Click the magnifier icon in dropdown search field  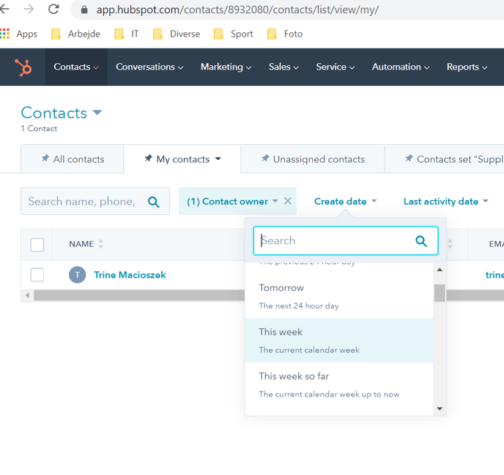420,240
